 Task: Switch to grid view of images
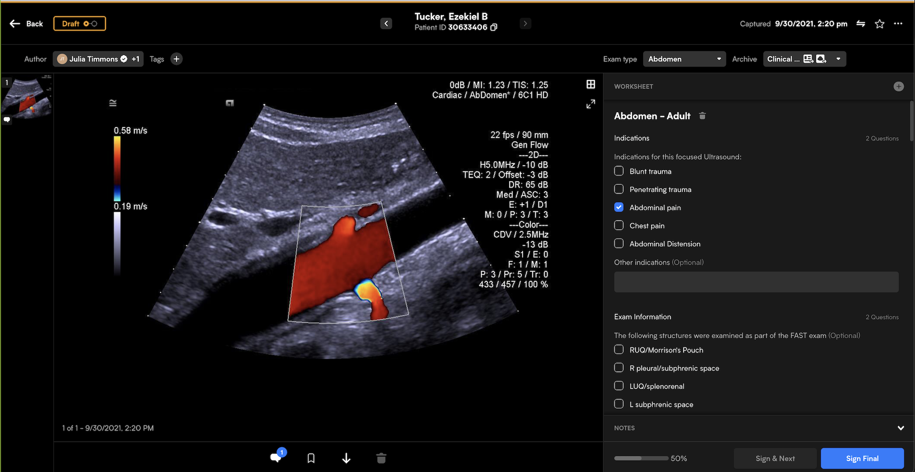pyautogui.click(x=591, y=84)
